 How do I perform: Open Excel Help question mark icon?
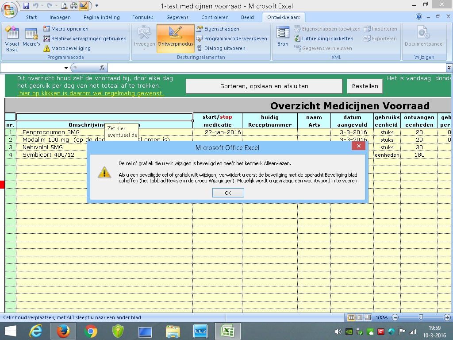[x=418, y=16]
